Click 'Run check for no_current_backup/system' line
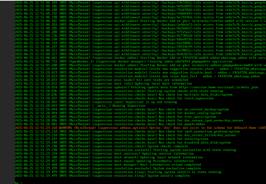Screen dimensions: 266x184 [x=122, y=110]
